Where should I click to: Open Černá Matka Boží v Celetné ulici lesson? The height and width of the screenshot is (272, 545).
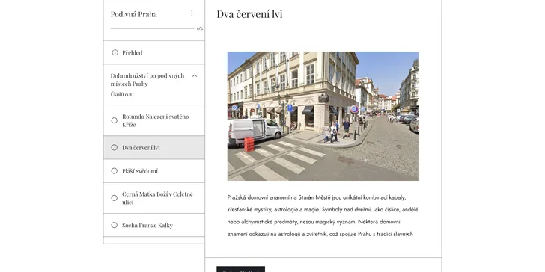[154, 198]
